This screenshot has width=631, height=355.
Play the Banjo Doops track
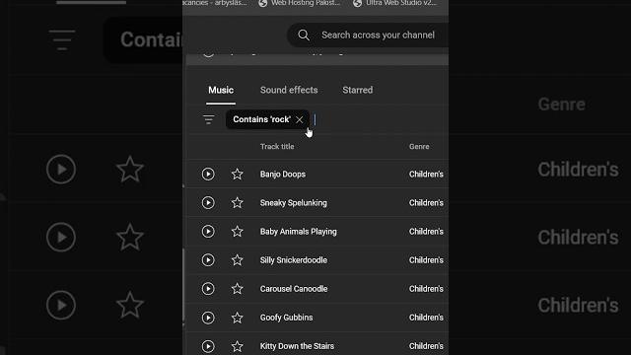pos(208,174)
